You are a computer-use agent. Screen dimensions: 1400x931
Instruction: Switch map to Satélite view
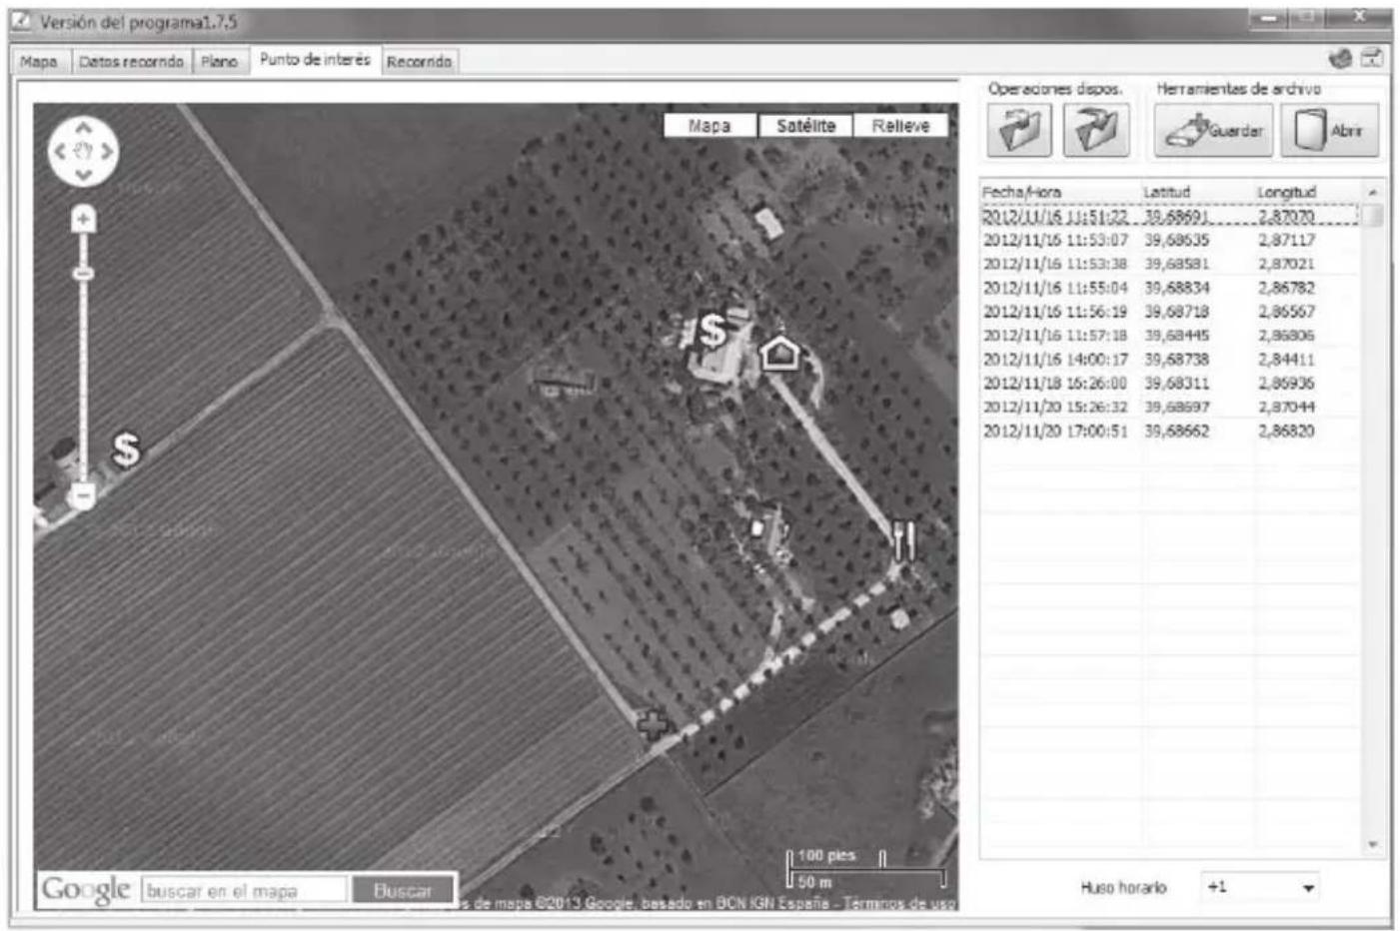click(x=805, y=126)
